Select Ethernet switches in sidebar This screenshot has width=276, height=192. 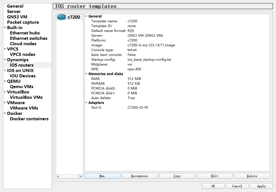(x=28, y=38)
